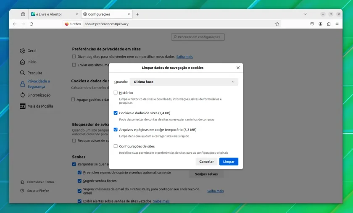Enable the Configurações de sites checkbox

pos(116,146)
